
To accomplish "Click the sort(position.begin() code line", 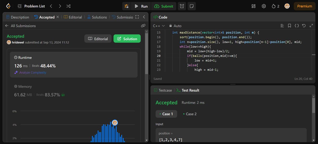I will (215, 37).
